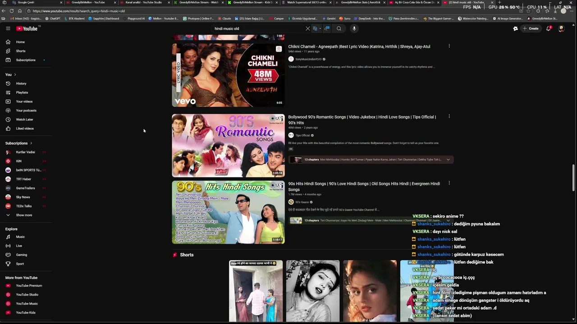Open the TEDx Talks channel subscription
The image size is (577, 324).
coord(26,206)
